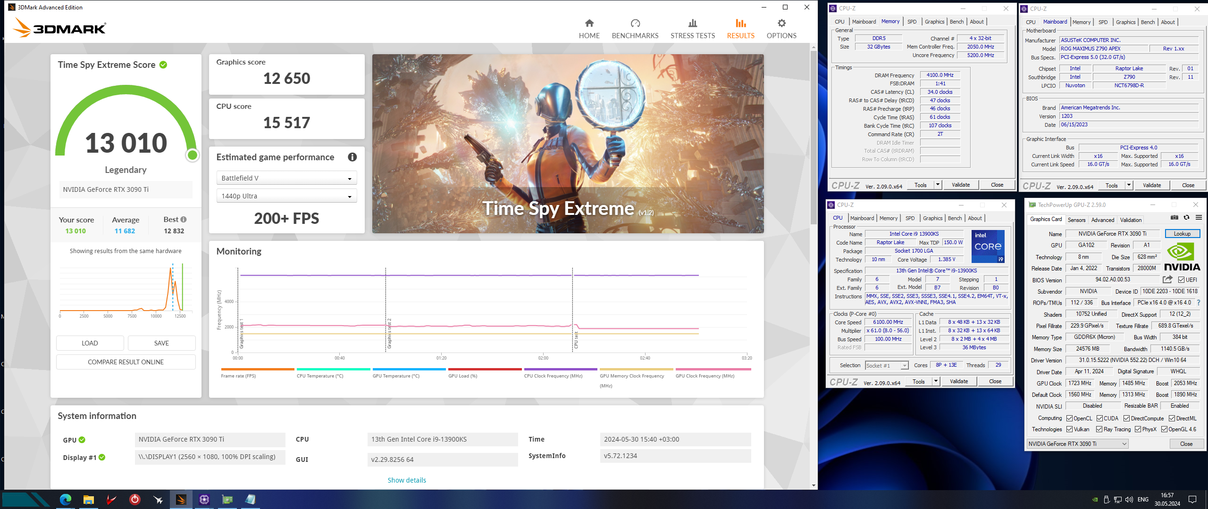Refresh GPU-Z data with the refresh icon
This screenshot has width=1208, height=509.
point(1186,218)
